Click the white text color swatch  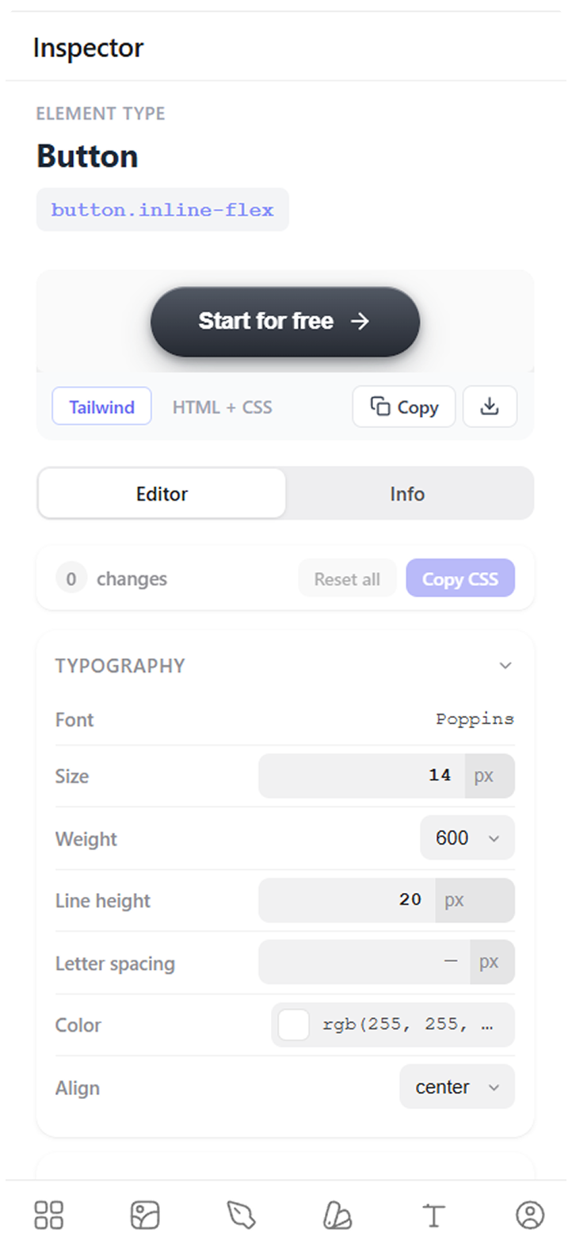point(293,1025)
